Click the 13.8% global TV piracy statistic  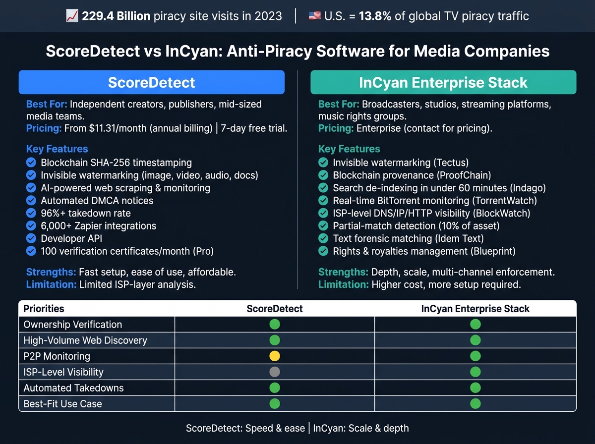[374, 16]
